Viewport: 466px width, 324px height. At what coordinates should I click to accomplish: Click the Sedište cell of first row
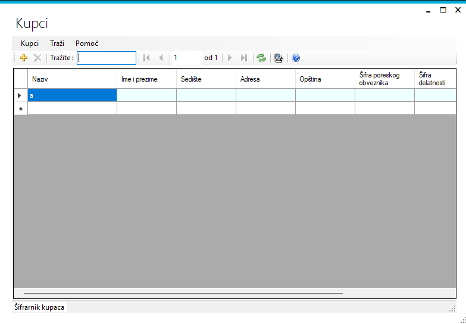point(207,95)
